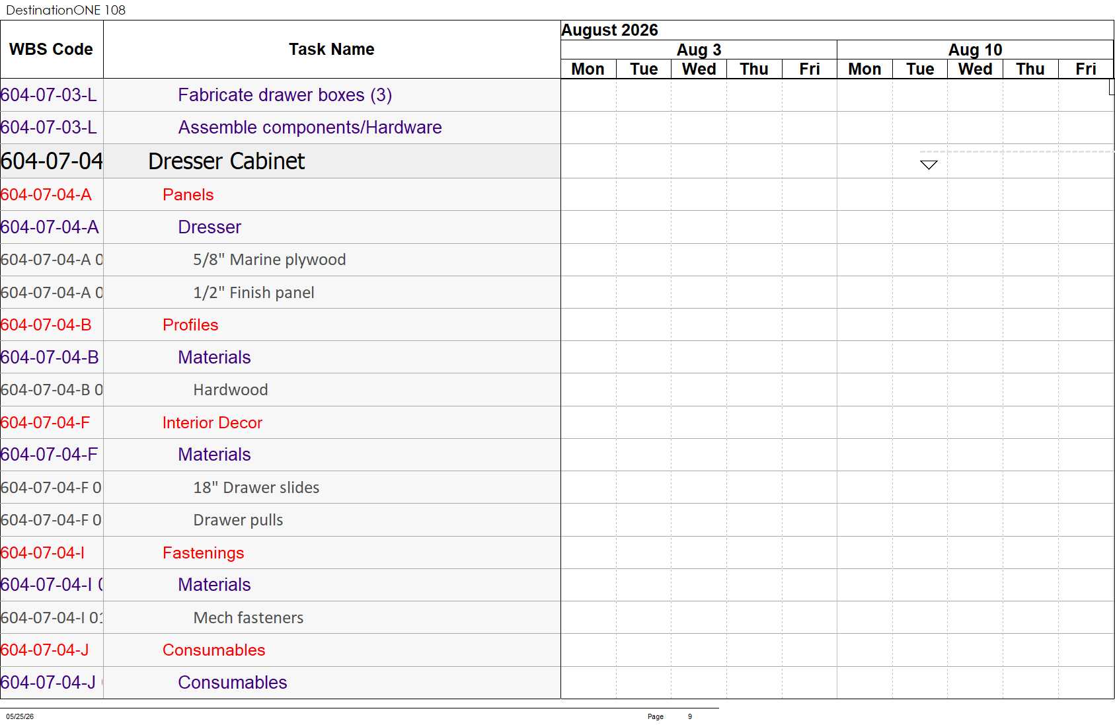
Task: Click the Aug 3 week header
Action: coord(699,50)
